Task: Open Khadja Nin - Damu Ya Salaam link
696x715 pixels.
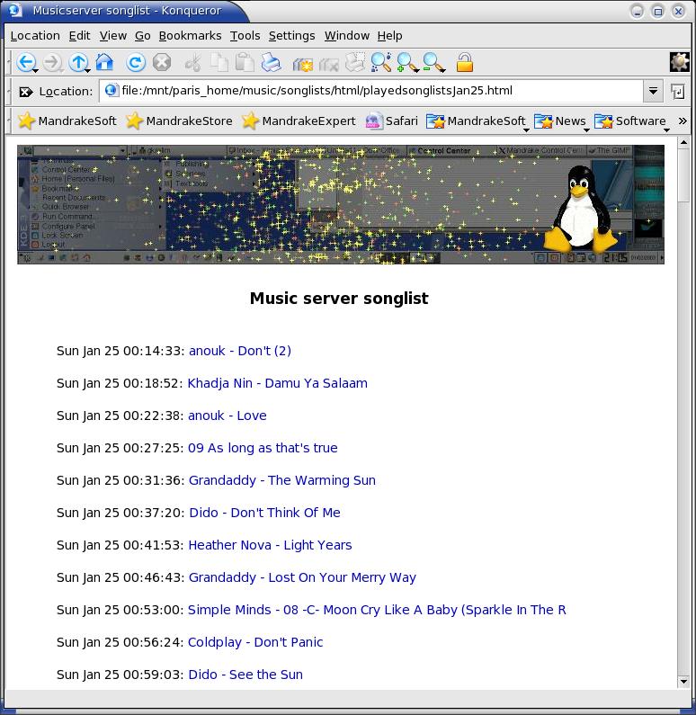Action: (x=277, y=383)
